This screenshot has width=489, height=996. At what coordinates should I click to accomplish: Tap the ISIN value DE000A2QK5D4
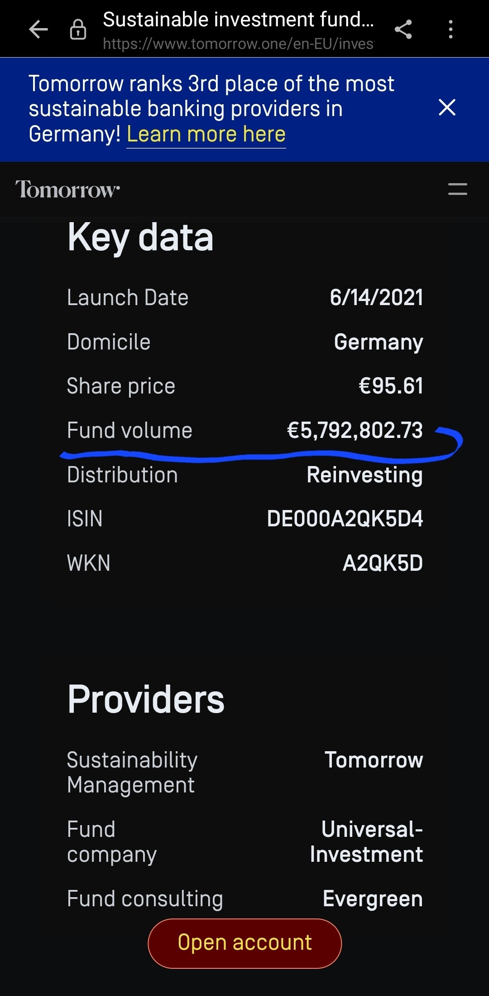pos(345,519)
